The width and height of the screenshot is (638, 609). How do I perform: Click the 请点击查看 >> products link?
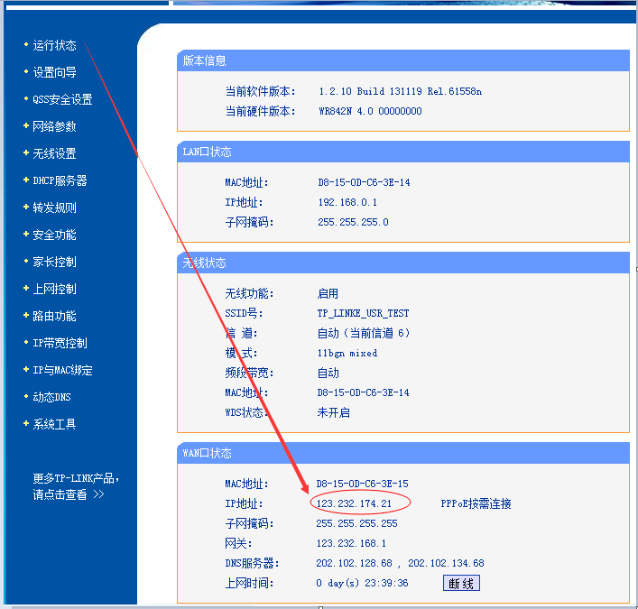click(x=69, y=494)
